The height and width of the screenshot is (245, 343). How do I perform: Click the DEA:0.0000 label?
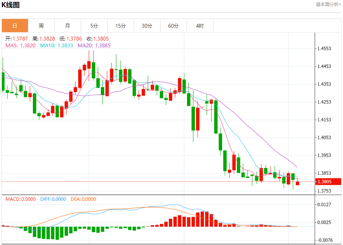(x=83, y=199)
